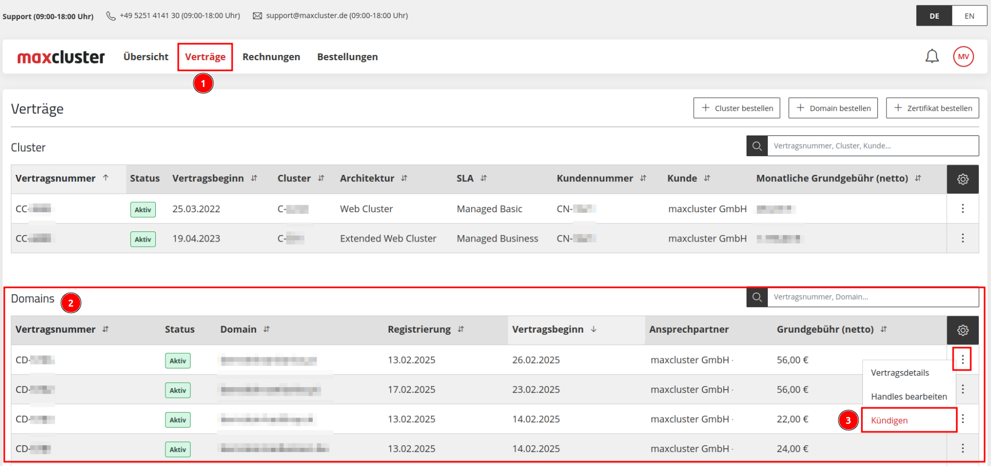Image resolution: width=991 pixels, height=466 pixels.
Task: Sort Cluster table by Architektur
Action: tap(404, 178)
